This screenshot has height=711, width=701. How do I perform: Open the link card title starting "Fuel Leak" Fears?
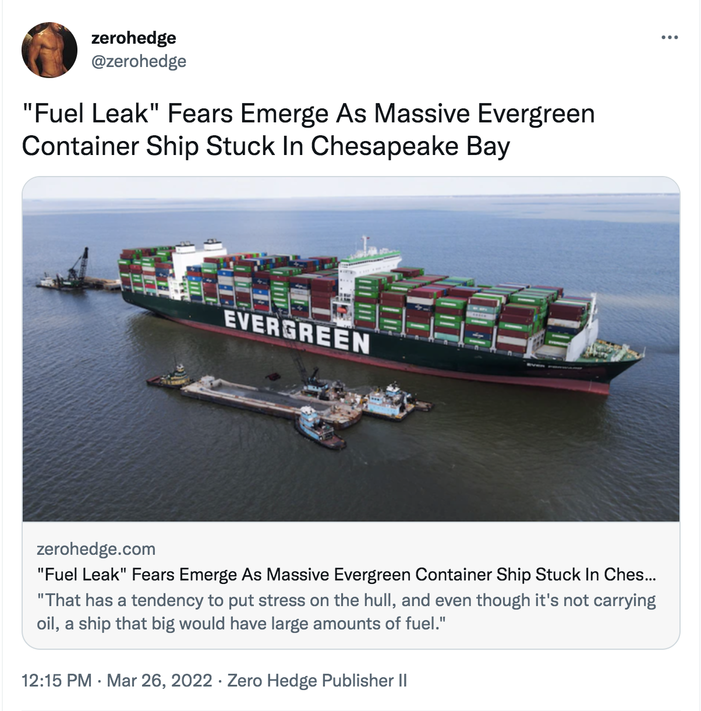(346, 575)
